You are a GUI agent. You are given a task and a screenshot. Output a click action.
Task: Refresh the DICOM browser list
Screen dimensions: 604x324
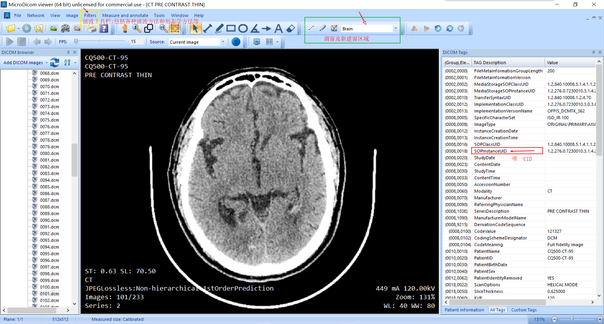click(x=54, y=63)
